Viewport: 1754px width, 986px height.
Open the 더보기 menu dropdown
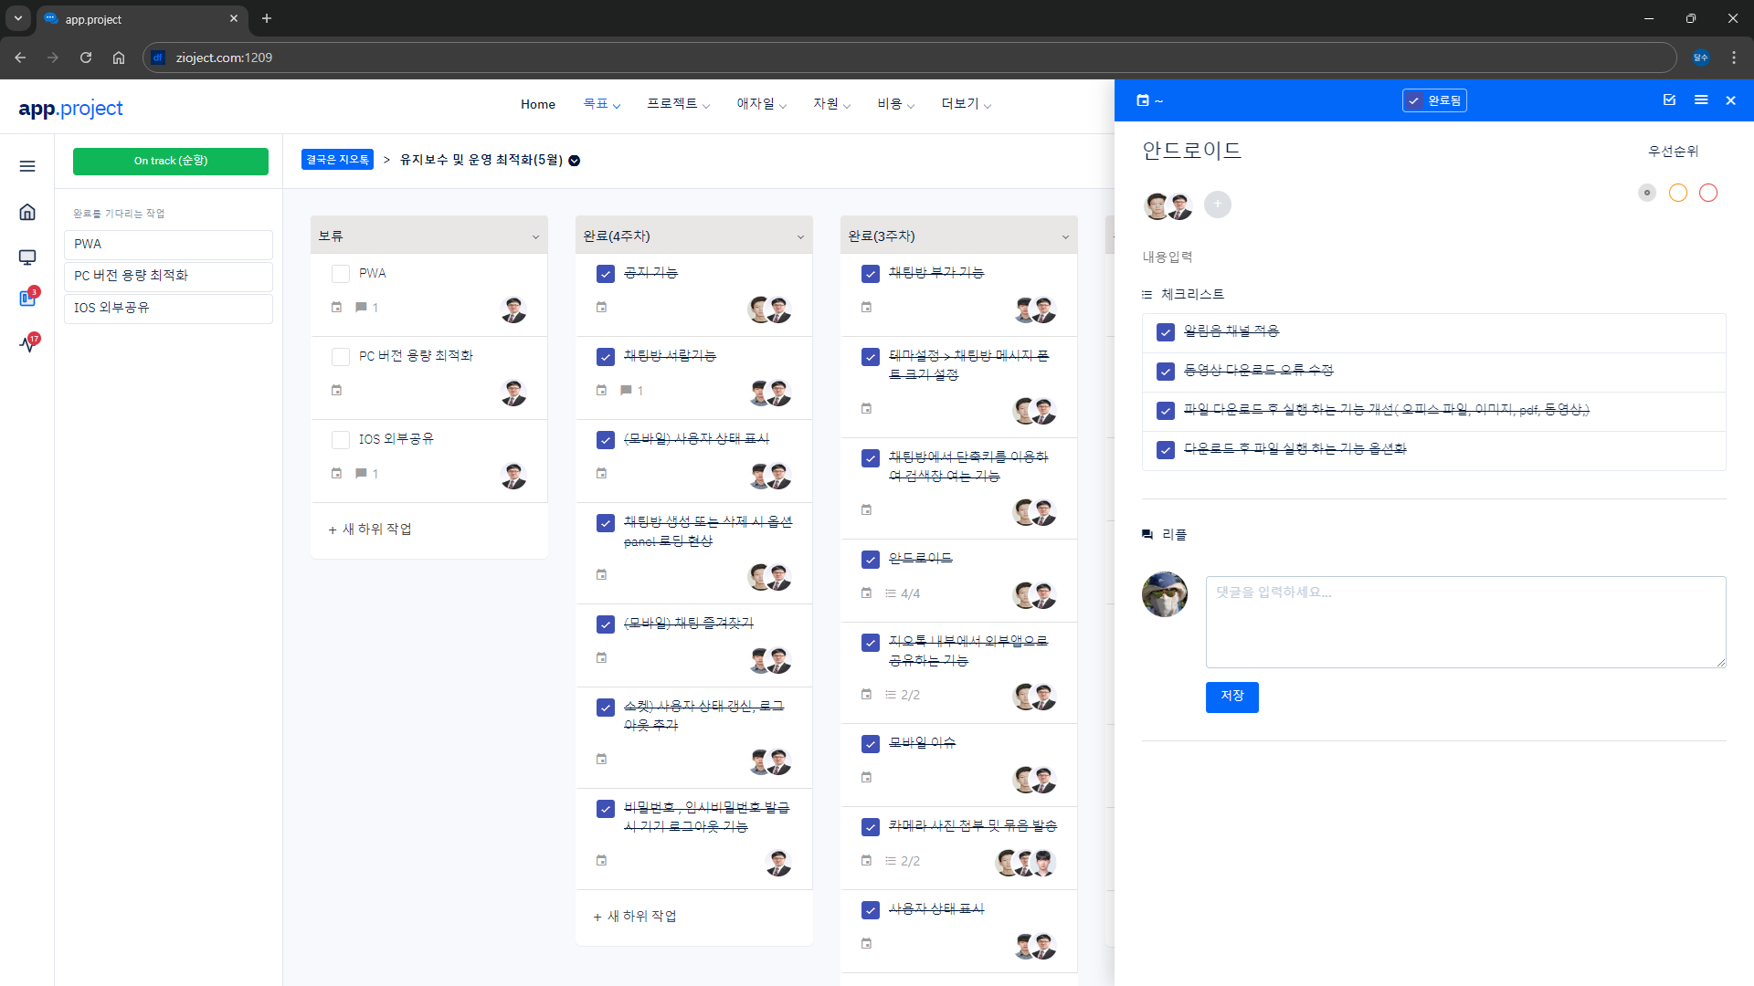coord(967,104)
